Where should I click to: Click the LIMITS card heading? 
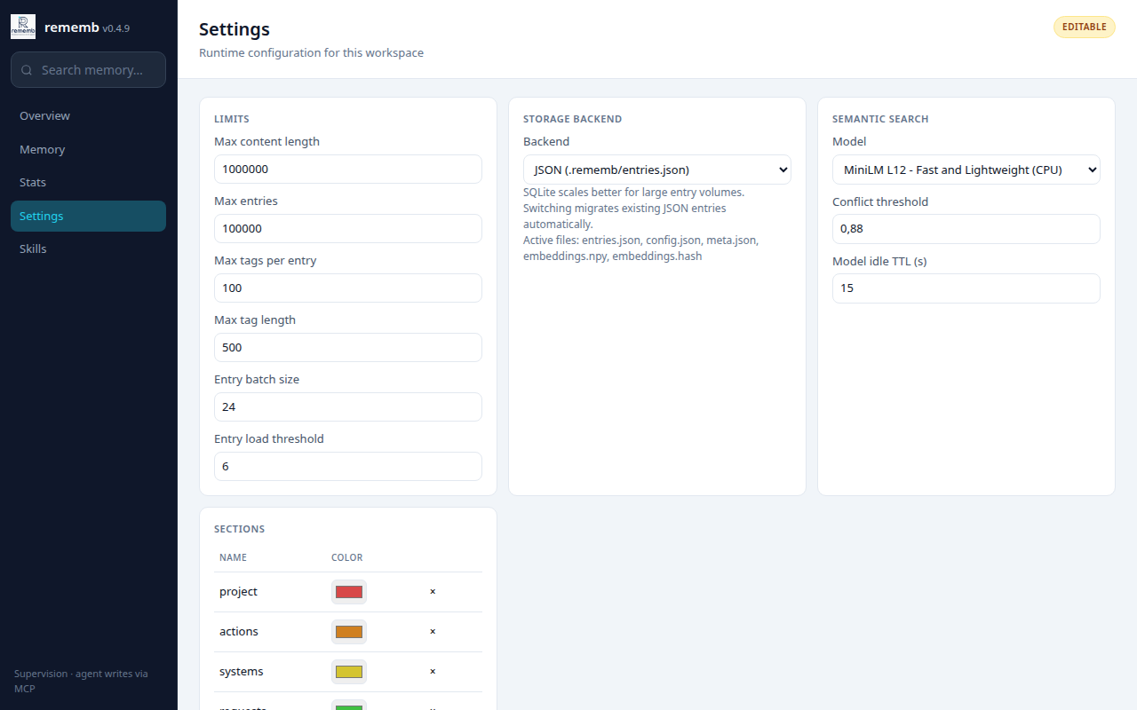tap(232, 119)
